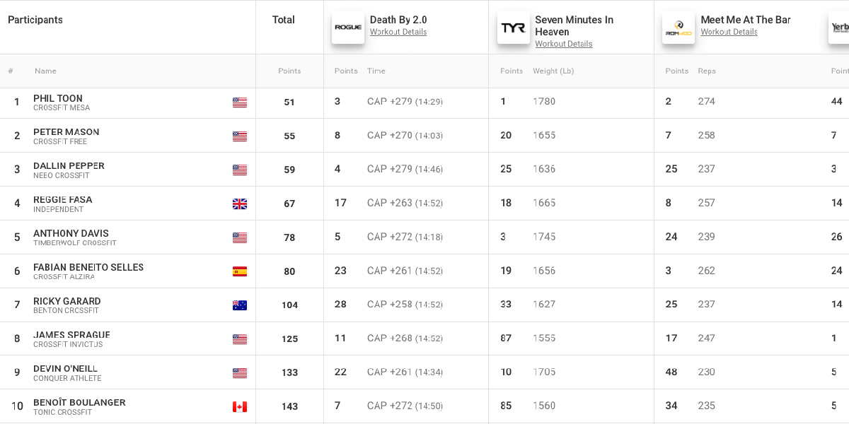Sort by the Total column header

284,20
